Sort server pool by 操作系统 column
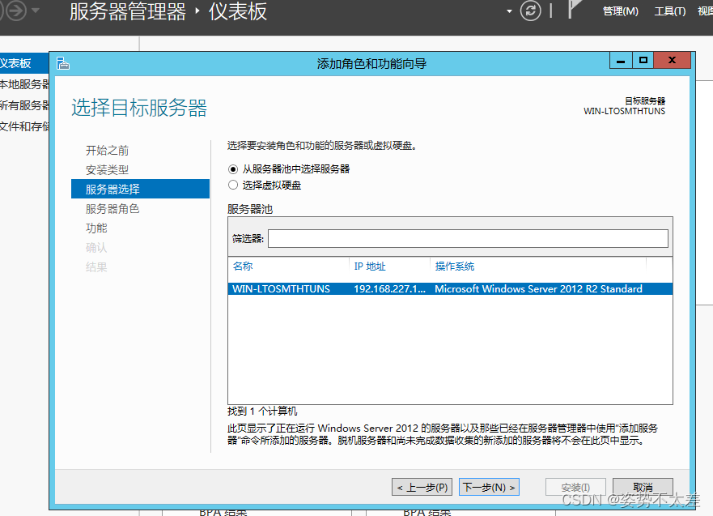Image resolution: width=713 pixels, height=516 pixels. (455, 267)
